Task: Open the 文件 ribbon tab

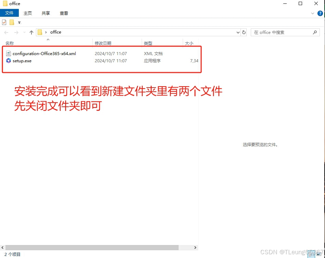Action: [9, 13]
